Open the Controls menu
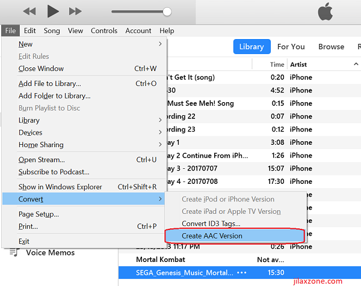The image size is (361, 286). [x=104, y=31]
